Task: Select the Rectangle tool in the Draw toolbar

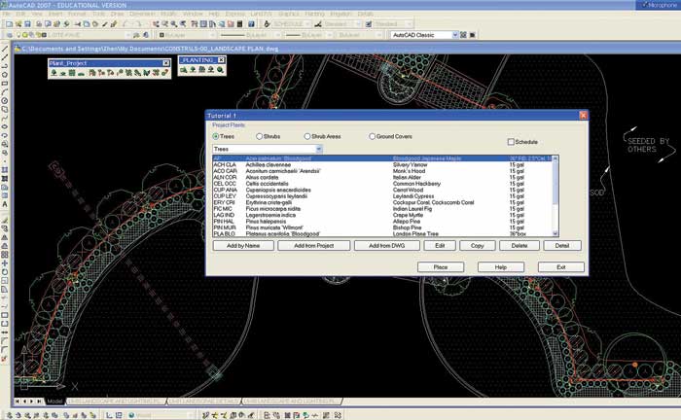Action: pos(6,83)
